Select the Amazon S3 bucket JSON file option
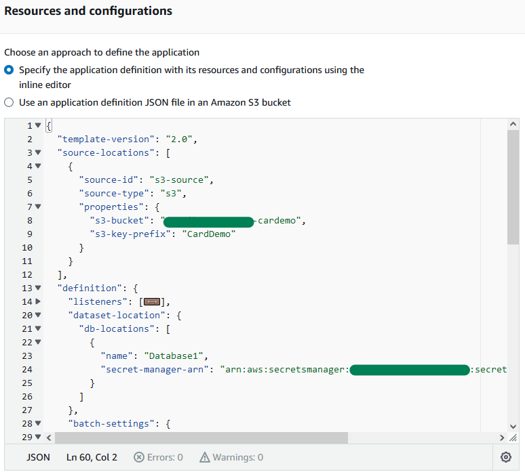 [9, 102]
